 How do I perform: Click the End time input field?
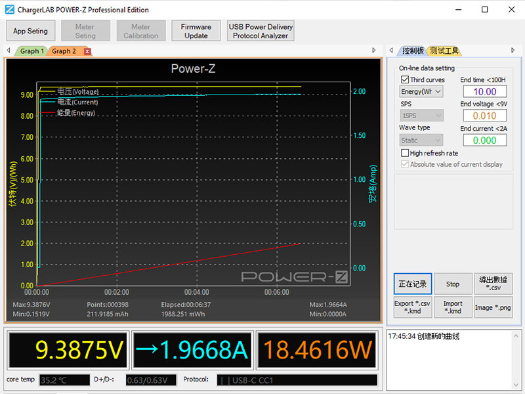click(x=484, y=92)
